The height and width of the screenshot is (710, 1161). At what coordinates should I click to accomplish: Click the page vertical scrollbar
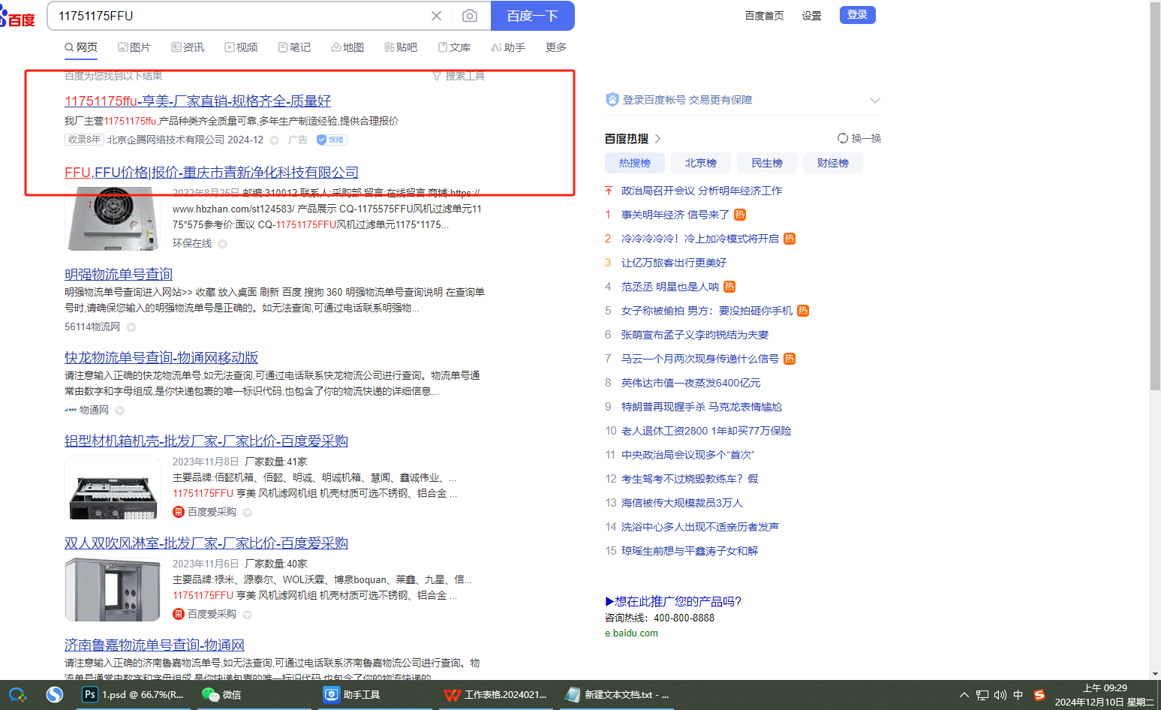click(x=1154, y=225)
